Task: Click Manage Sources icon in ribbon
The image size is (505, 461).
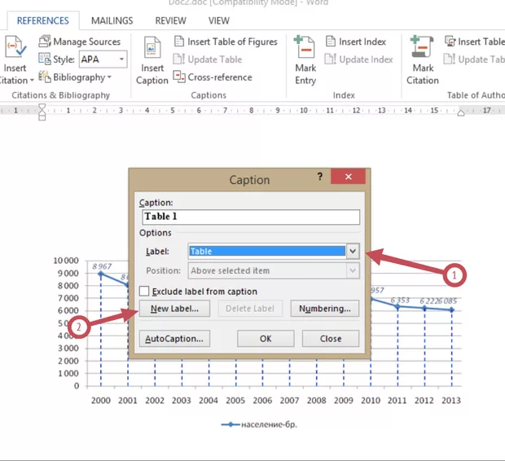Action: [46, 42]
